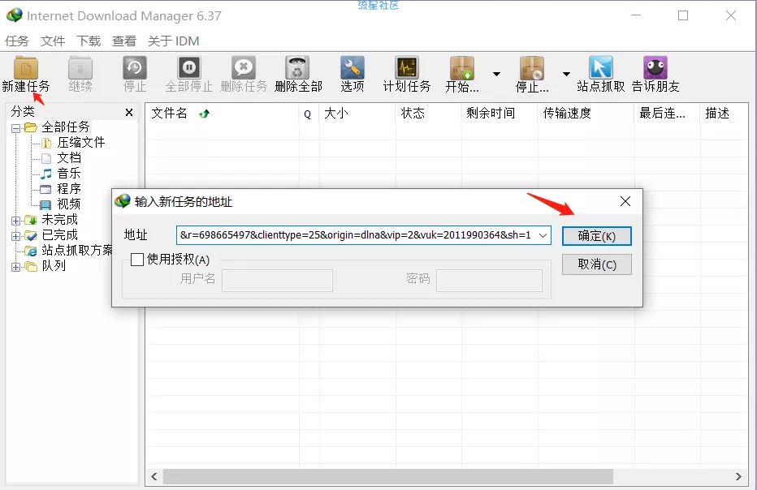Screen dimensions: 757x490
Task: Select the 已完成 folder
Action: [x=59, y=235]
